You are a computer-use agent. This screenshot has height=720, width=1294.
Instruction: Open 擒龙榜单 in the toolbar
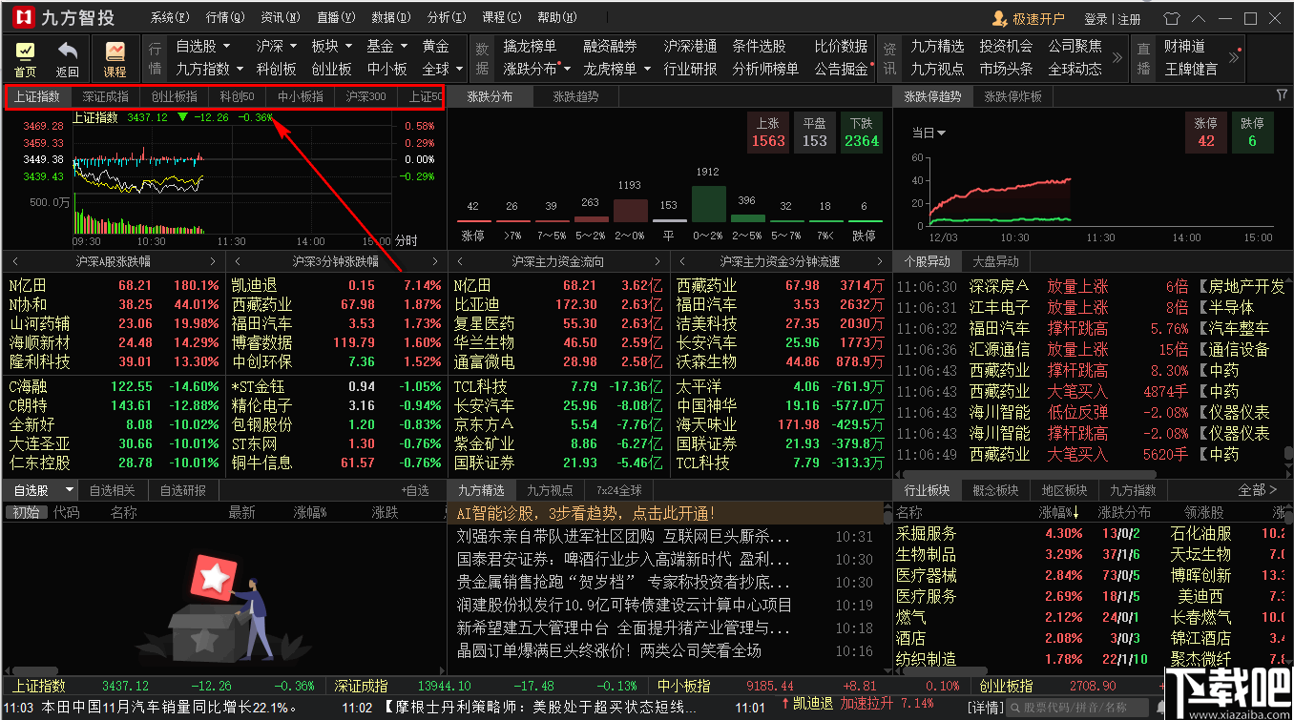coord(530,46)
